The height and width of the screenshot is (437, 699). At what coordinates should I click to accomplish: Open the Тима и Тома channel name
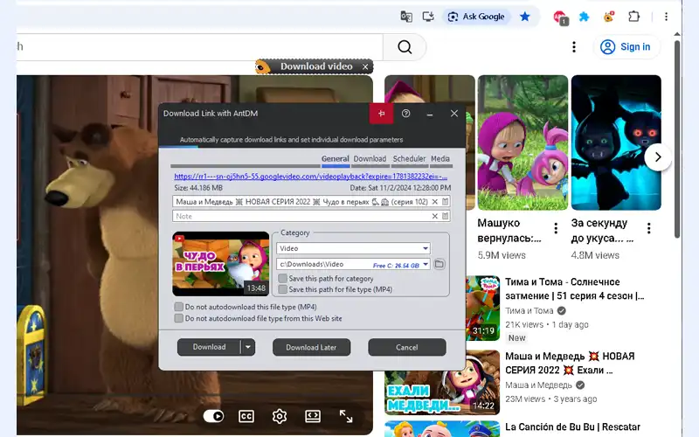coord(529,311)
